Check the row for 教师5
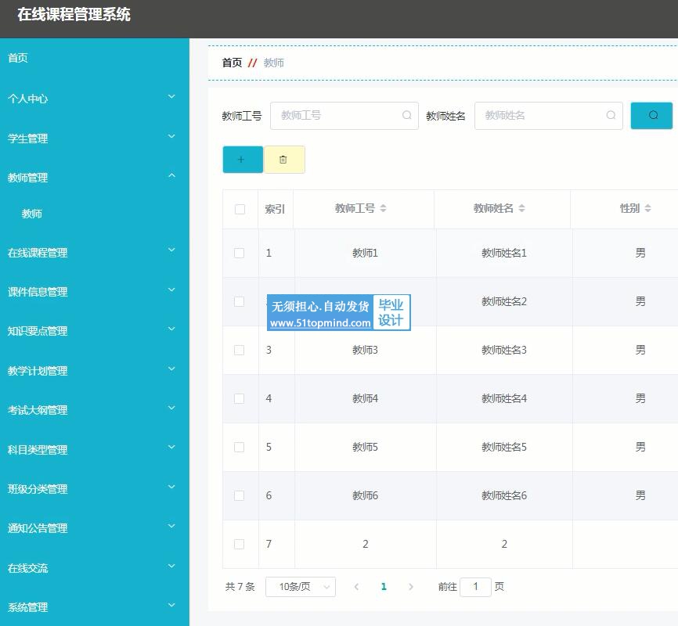678x626 pixels. pos(239,447)
